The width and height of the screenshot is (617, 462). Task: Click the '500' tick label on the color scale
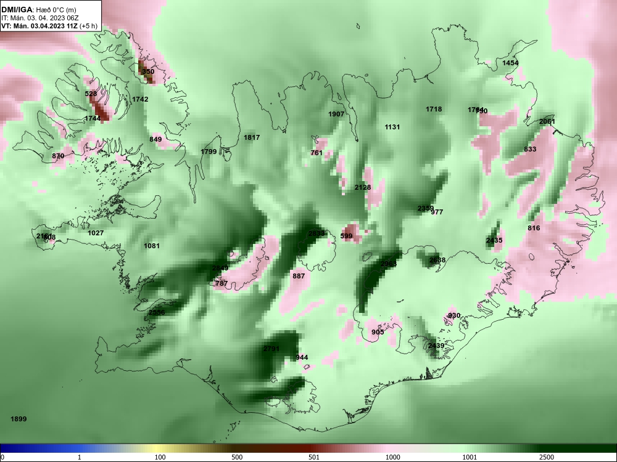pyautogui.click(x=237, y=457)
